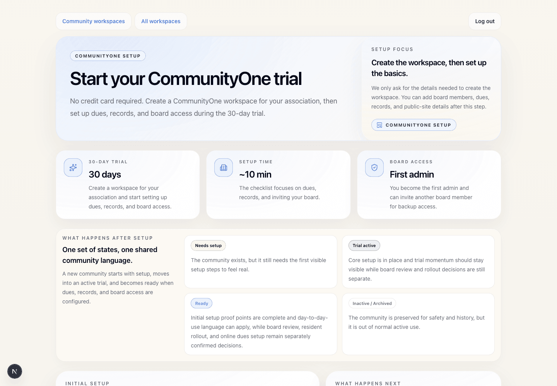Click the 'No credit card required' paragraph
This screenshot has width=557, height=386.
pos(203,107)
